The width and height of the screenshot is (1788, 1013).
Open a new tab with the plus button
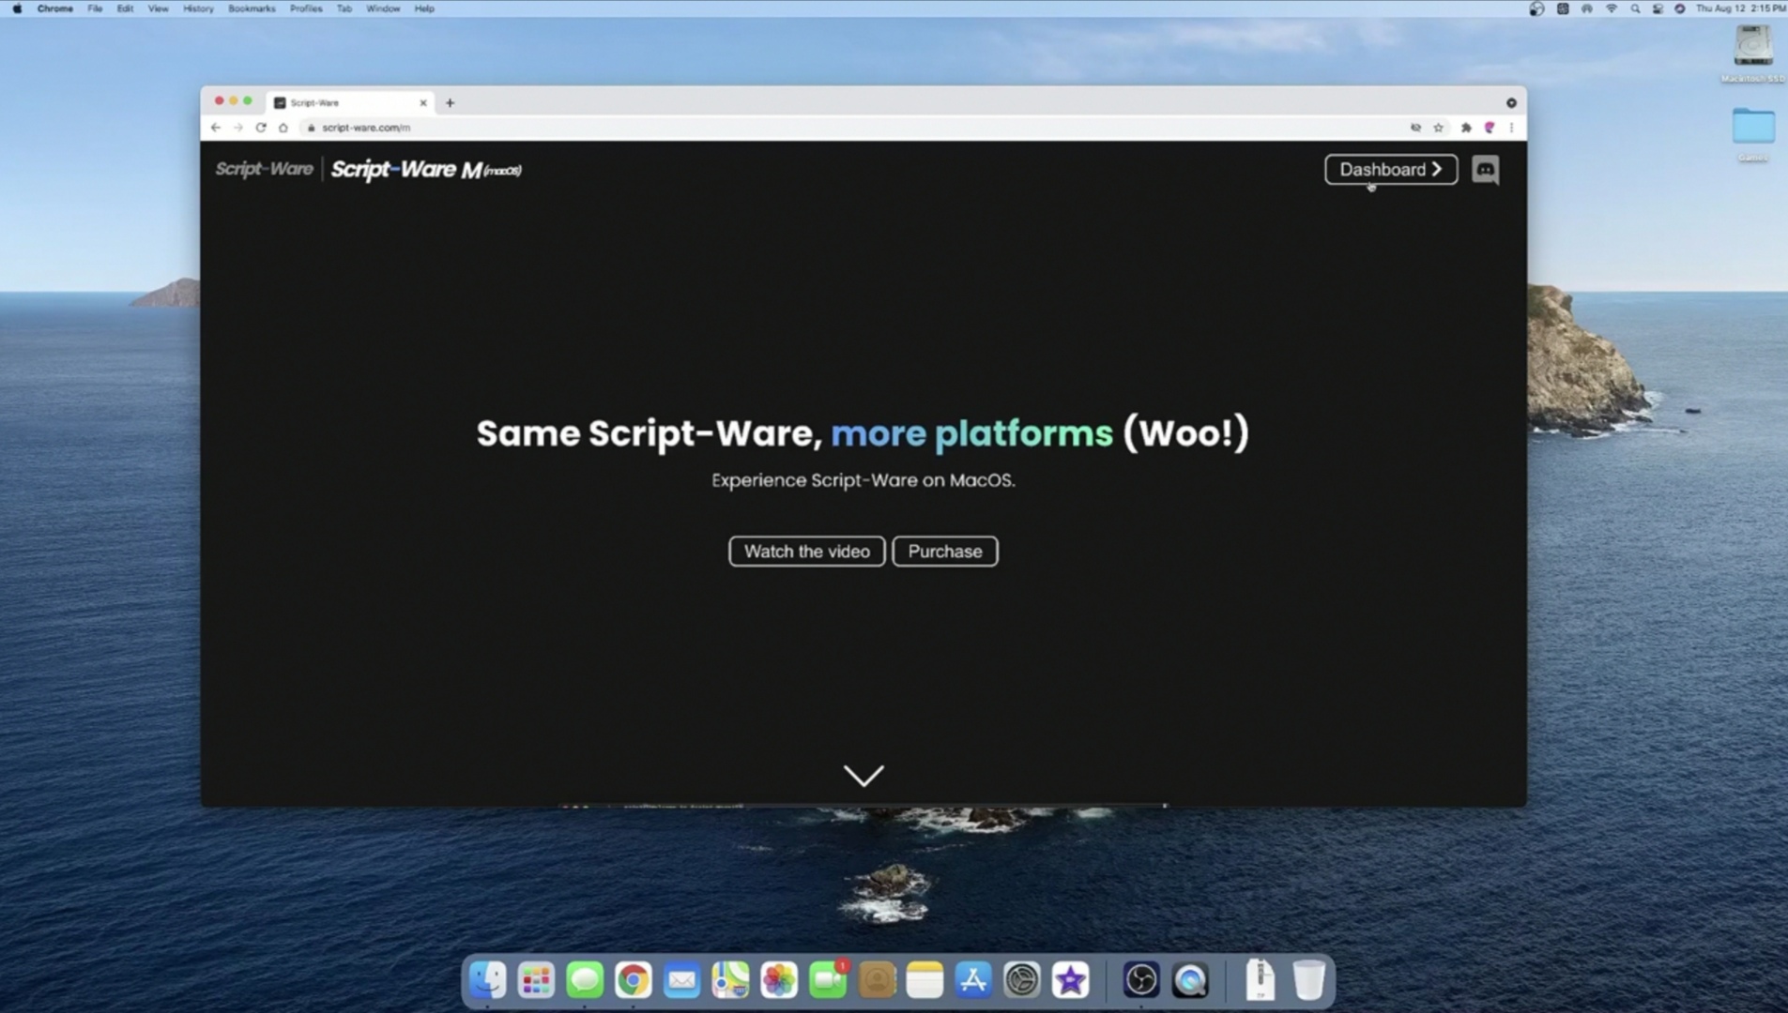450,103
